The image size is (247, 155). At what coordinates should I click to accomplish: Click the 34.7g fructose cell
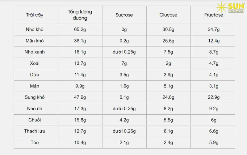coord(214,30)
